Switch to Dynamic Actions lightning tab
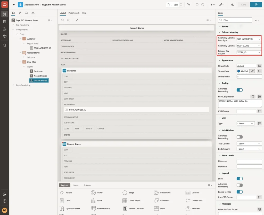The width and height of the screenshot is (264, 215). [20, 13]
